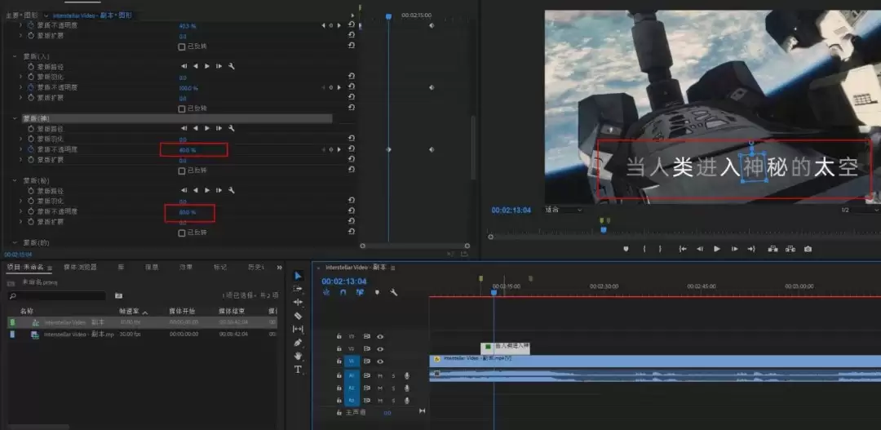
Task: Switch to the 媒体浏览器 tab
Action: [x=80, y=268]
